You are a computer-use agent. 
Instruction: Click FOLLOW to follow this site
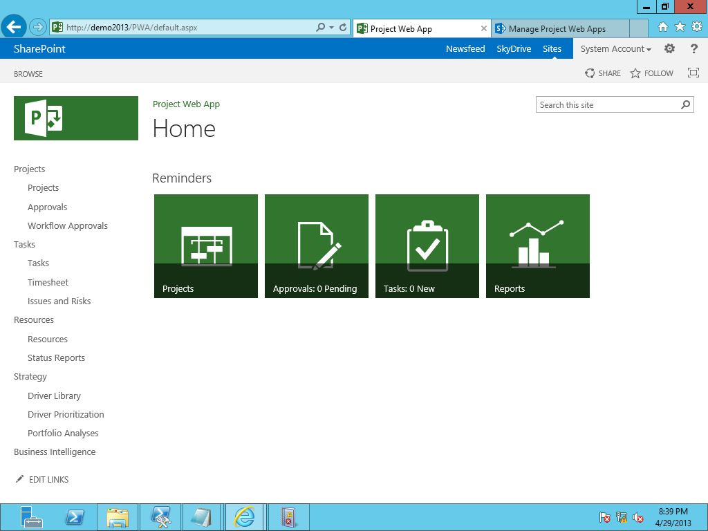[x=651, y=73]
